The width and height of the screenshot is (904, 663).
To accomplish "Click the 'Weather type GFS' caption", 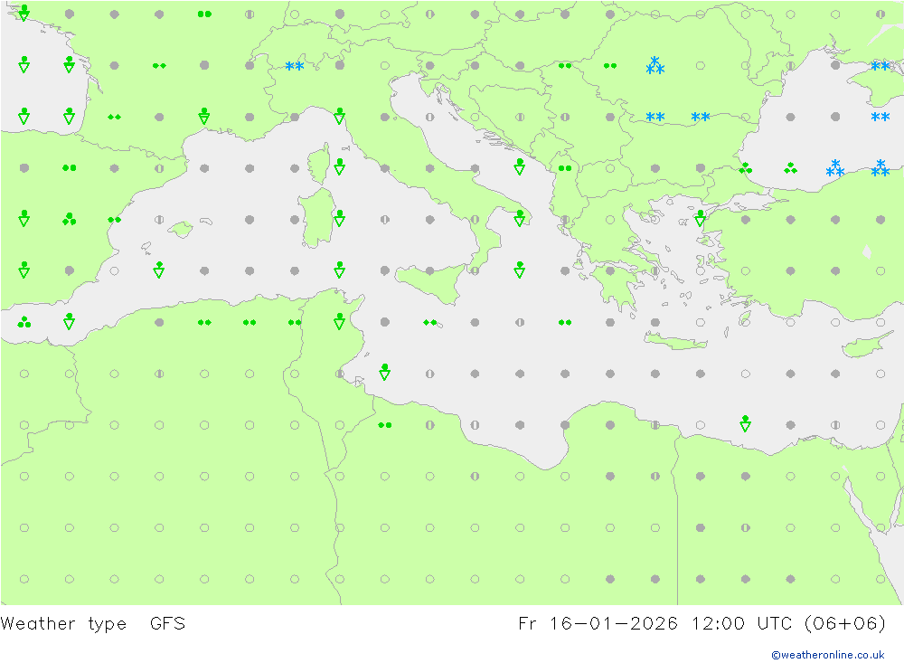I will coord(93,624).
